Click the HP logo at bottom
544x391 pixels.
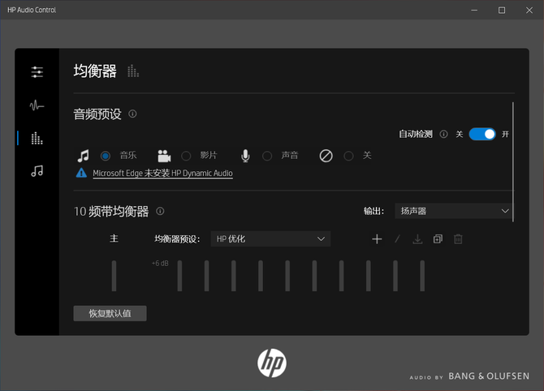click(x=272, y=363)
